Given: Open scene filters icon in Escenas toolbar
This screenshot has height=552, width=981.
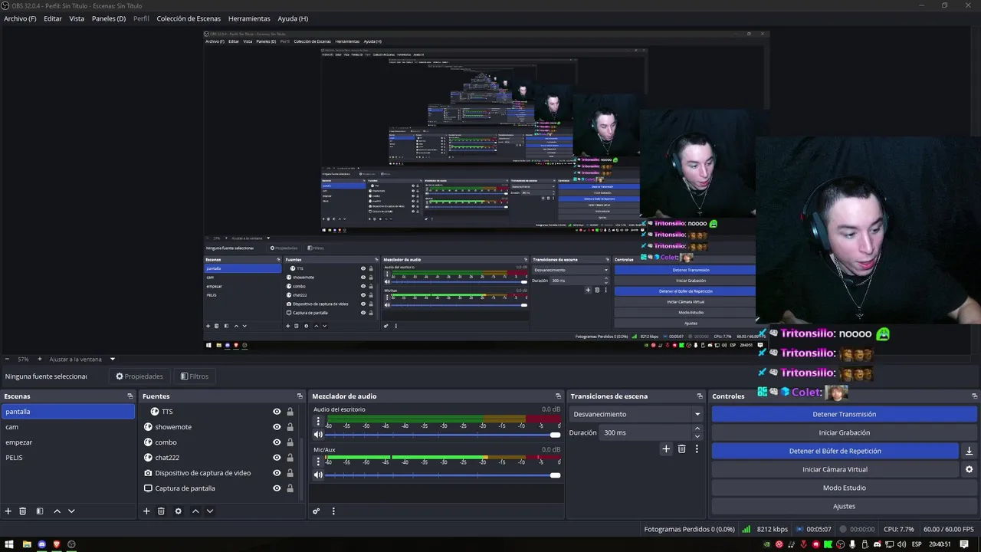Looking at the screenshot, I should (x=40, y=511).
